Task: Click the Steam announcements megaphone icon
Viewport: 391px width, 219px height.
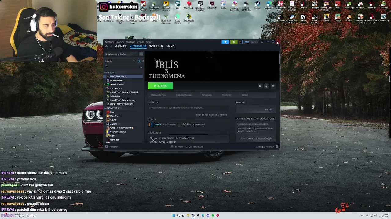Action: click(x=225, y=42)
